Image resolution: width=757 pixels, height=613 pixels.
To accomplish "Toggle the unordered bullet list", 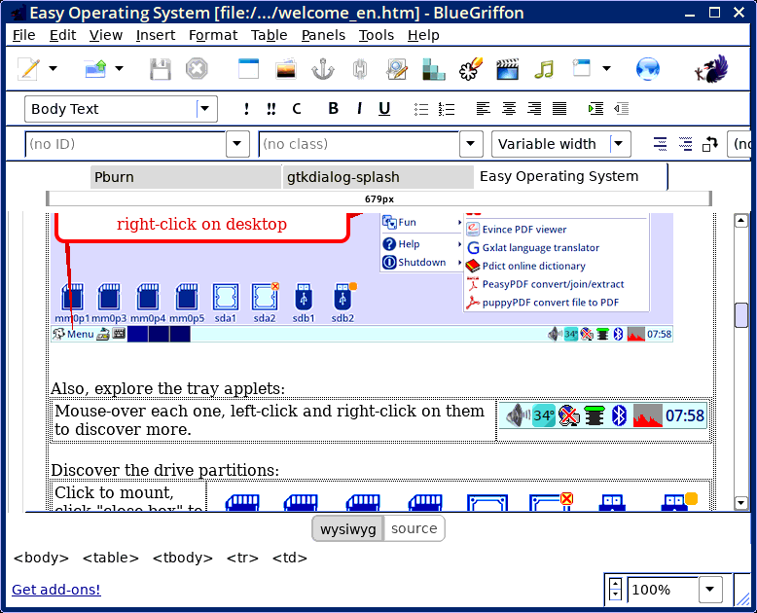I will coord(421,109).
